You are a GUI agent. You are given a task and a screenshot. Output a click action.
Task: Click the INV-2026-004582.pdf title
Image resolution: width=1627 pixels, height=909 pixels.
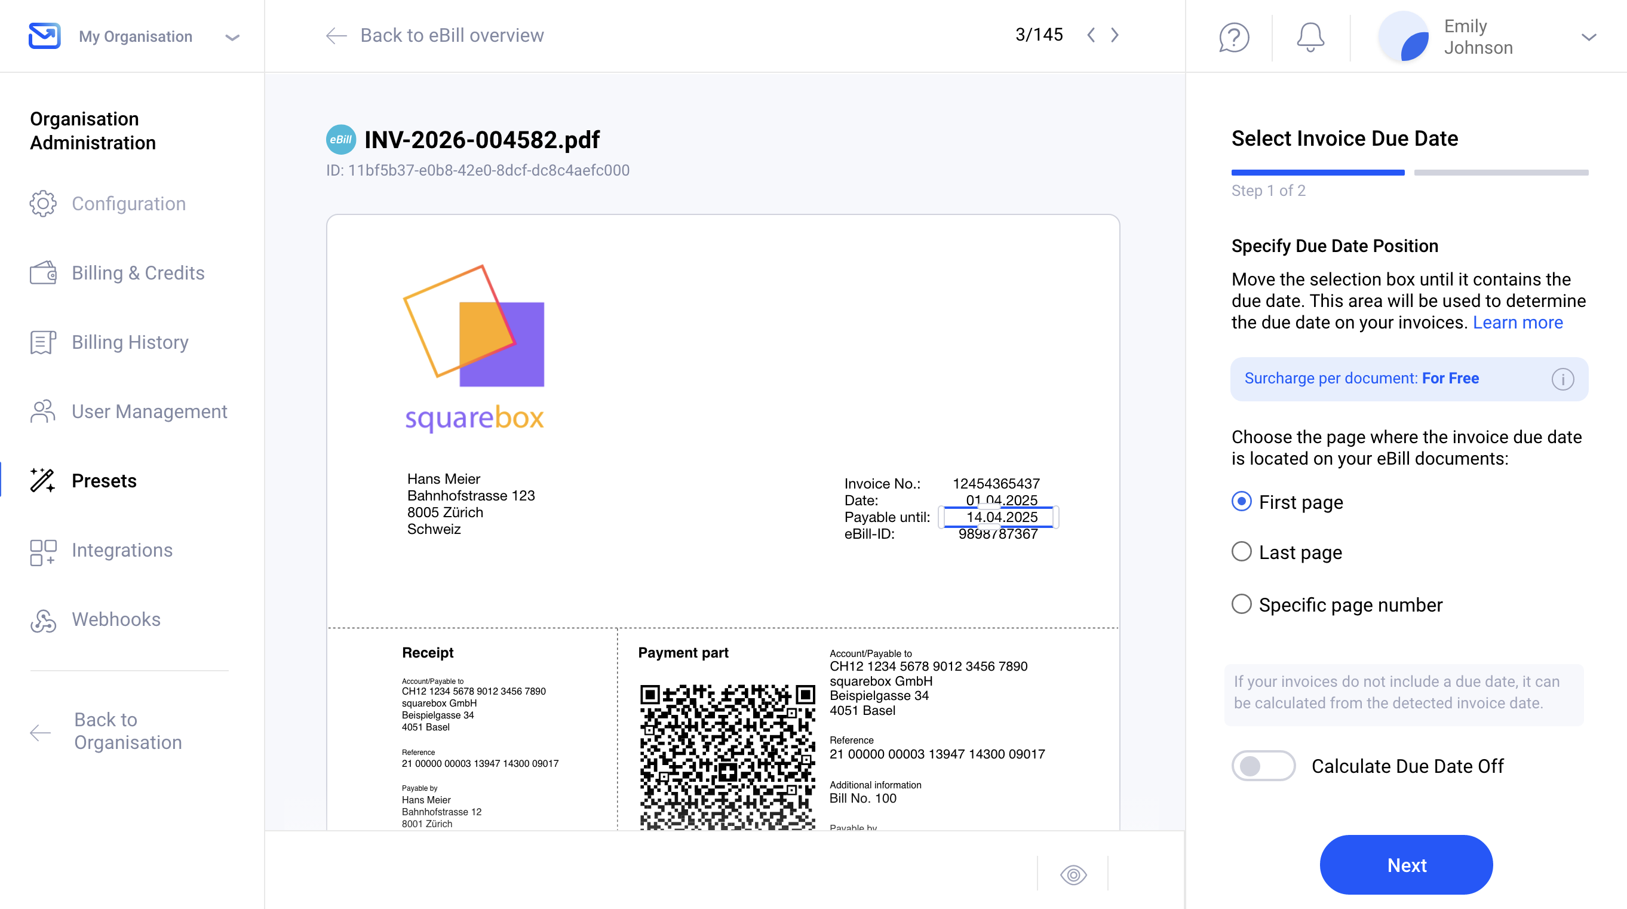click(x=482, y=140)
